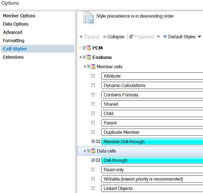Click the Collapse button label
Image resolution: width=203 pixels, height=193 pixels.
[x=116, y=37]
